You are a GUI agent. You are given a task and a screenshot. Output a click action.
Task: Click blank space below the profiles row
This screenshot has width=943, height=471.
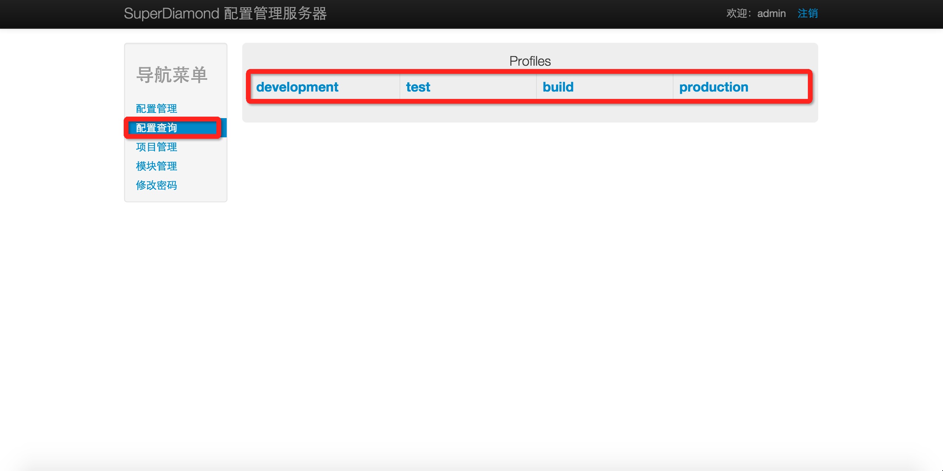click(x=529, y=113)
